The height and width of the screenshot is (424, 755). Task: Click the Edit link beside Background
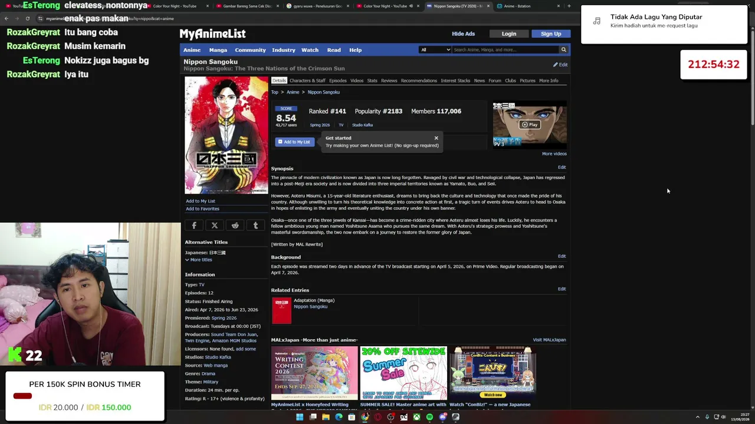tap(562, 256)
